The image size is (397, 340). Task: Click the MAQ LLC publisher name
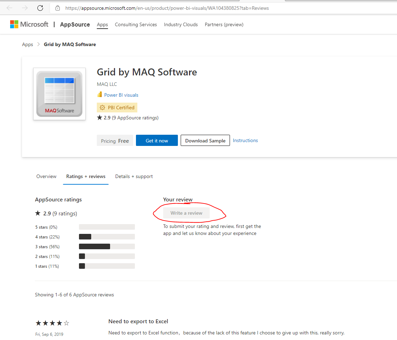point(107,84)
